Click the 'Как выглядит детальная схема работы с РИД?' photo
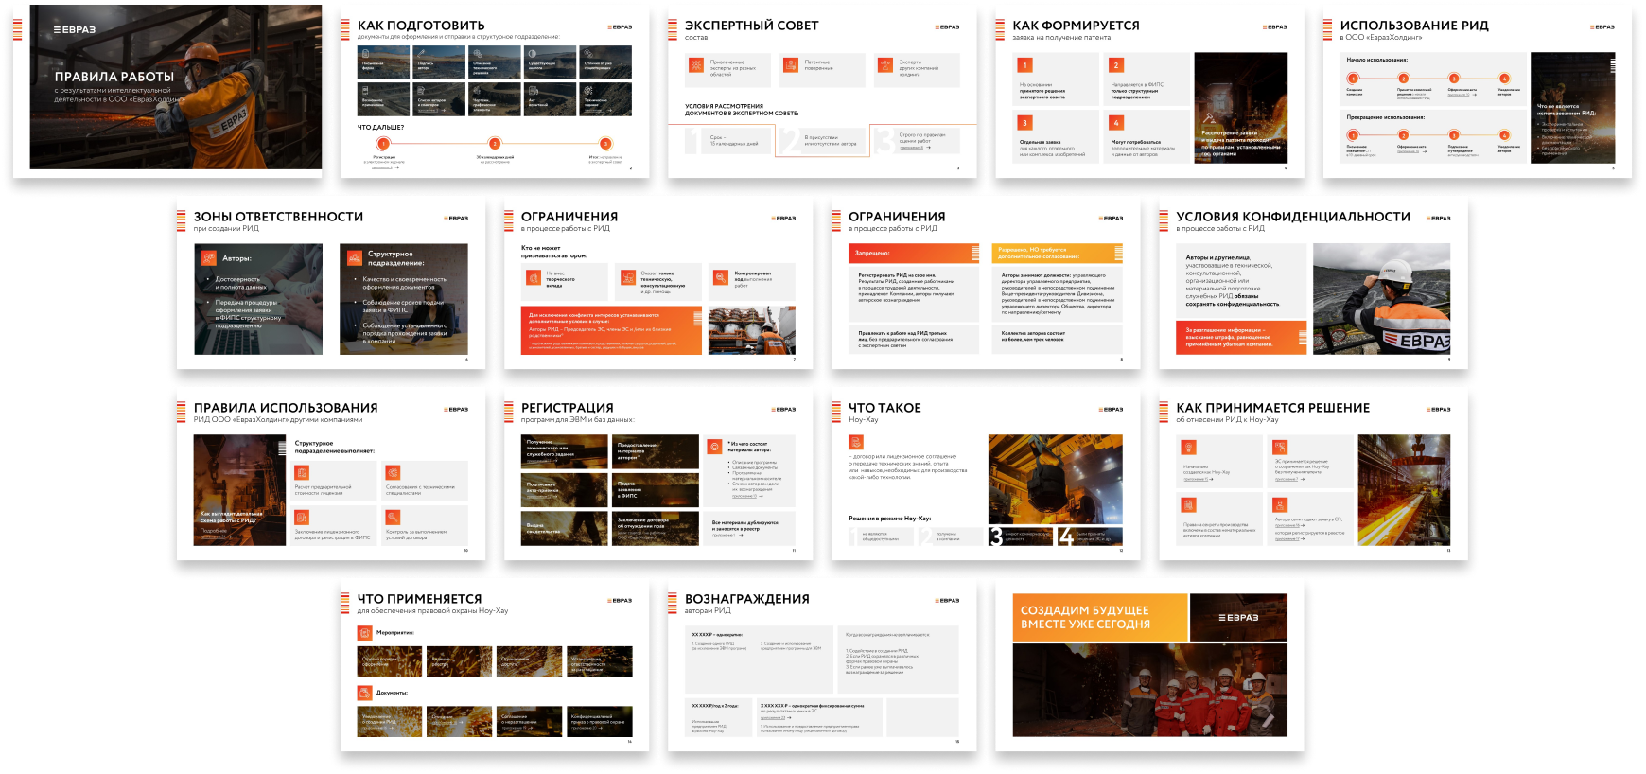 [x=239, y=490]
